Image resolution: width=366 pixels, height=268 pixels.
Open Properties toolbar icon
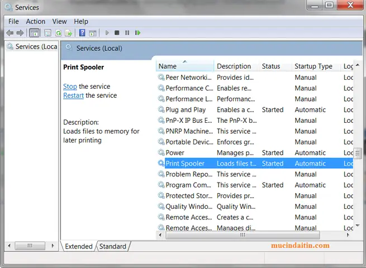tap(47, 33)
